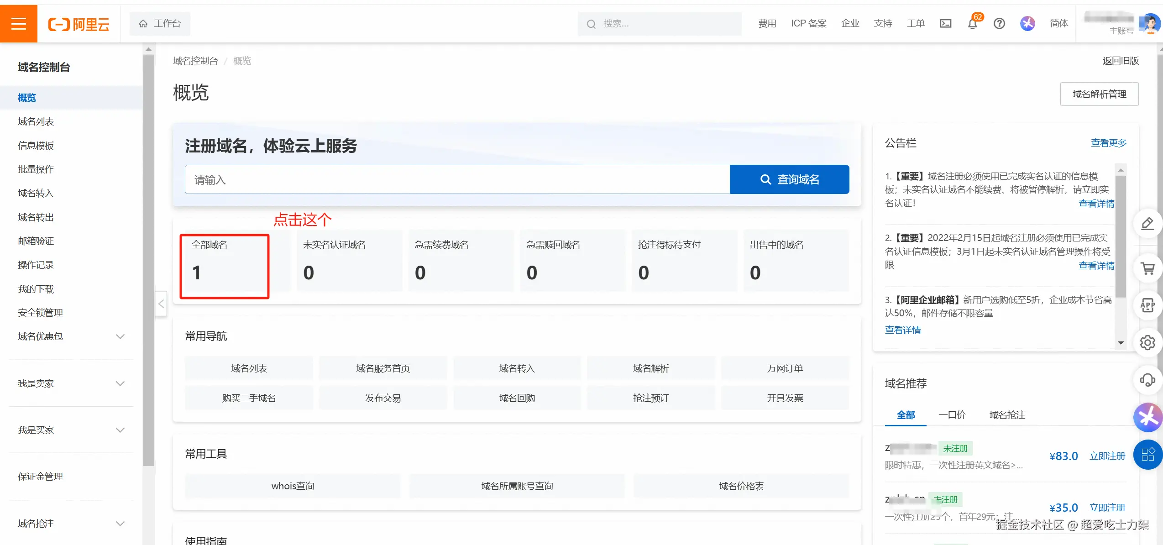Open the customer service headset icon
This screenshot has width=1163, height=545.
tap(1147, 380)
